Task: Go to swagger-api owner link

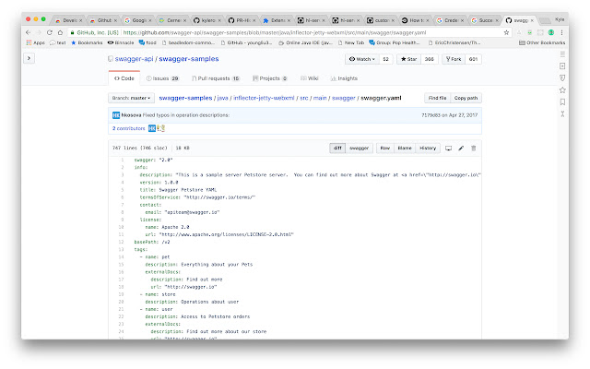Action: point(134,59)
